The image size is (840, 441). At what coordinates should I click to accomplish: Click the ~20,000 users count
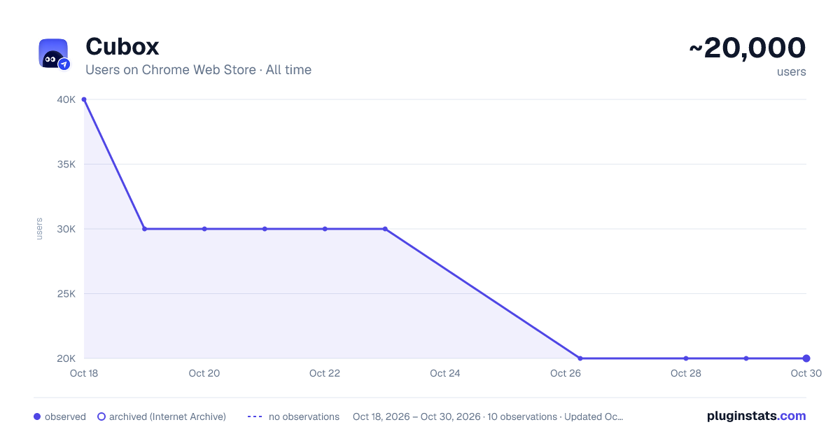coord(747,48)
